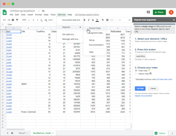Collapse the toolbar with the up chevron
176x136 pixels.
129,20
